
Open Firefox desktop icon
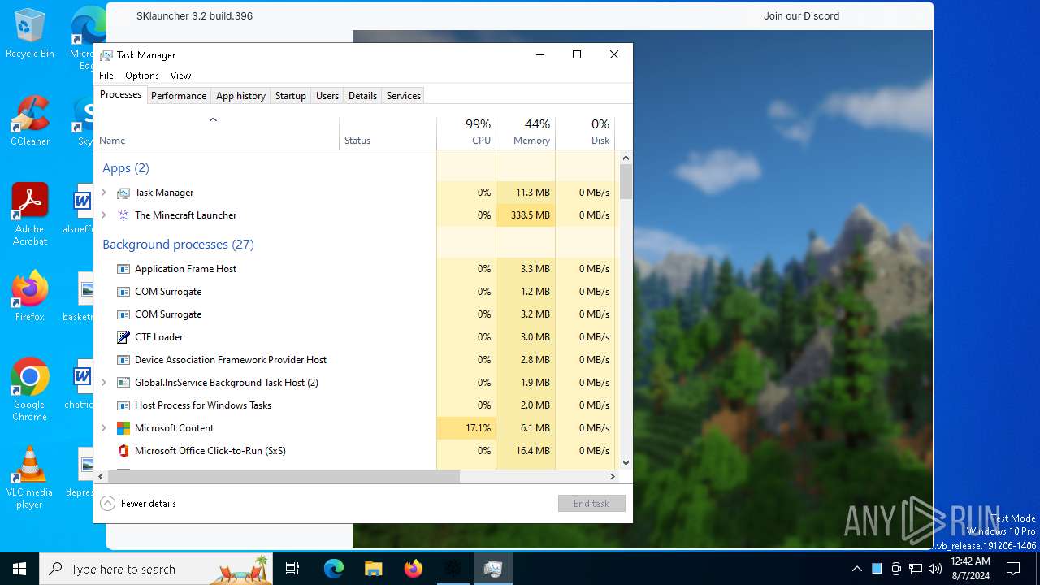click(x=30, y=297)
